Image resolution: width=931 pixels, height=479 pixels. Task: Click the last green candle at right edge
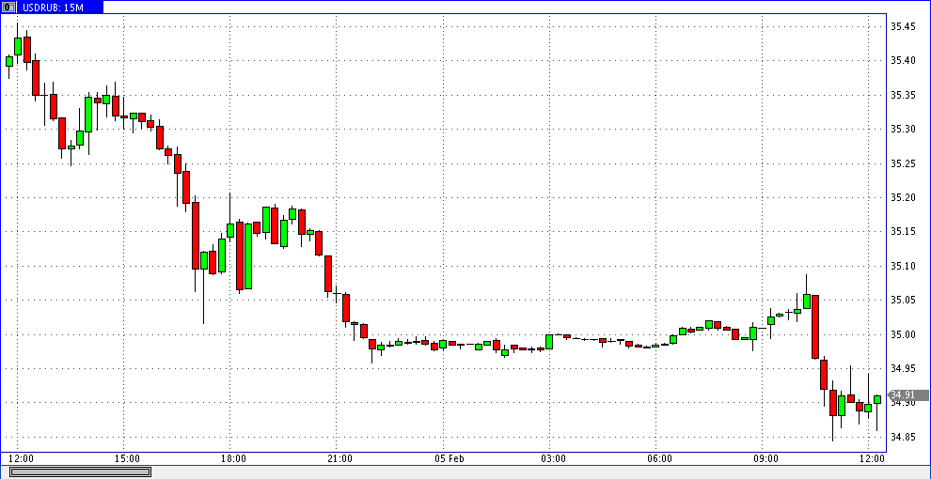876,399
